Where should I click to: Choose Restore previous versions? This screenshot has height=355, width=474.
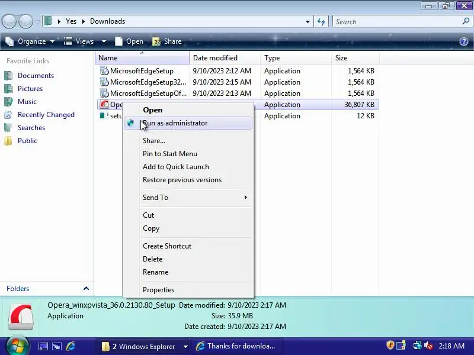[188, 180]
